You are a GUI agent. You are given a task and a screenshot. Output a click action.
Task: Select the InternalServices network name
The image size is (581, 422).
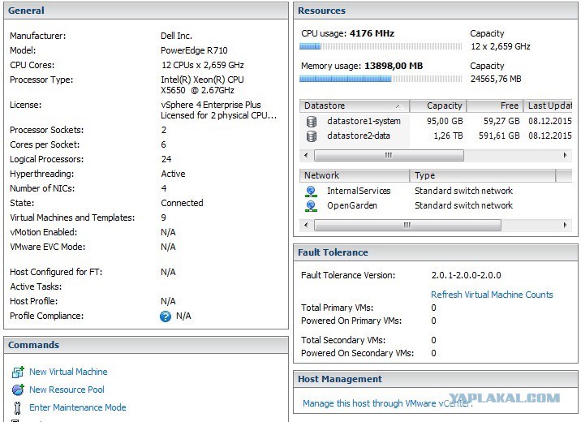coord(359,191)
